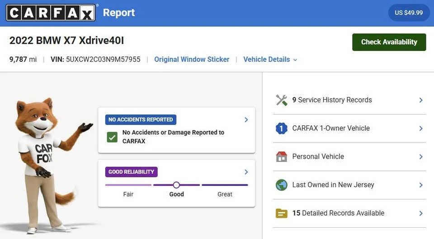This screenshot has height=239, width=434.
Task: Expand Service History Records chevron
Action: click(421, 100)
